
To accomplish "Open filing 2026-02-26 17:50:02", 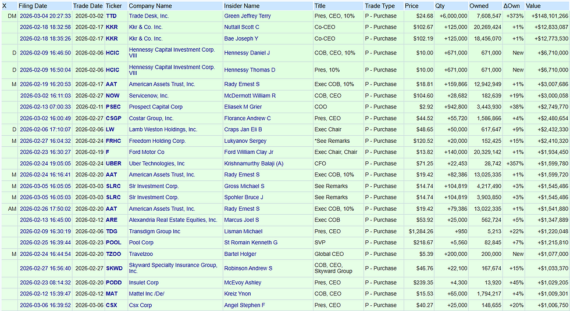I will coord(45,209).
